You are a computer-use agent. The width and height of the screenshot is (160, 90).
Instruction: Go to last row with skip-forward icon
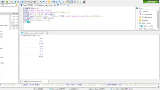[x=28, y=2]
